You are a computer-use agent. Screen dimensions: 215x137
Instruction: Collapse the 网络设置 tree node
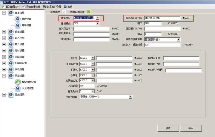click(4, 76)
